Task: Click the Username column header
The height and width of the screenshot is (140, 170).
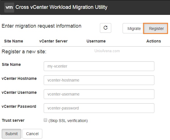Action: (x=96, y=41)
